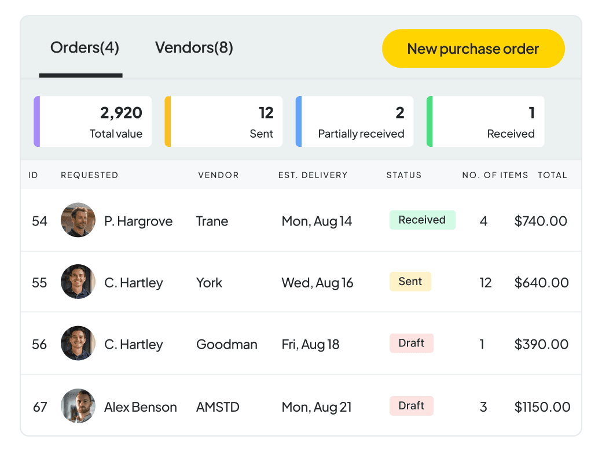Open the Trane vendor link
The height and width of the screenshot is (451, 602).
(212, 221)
